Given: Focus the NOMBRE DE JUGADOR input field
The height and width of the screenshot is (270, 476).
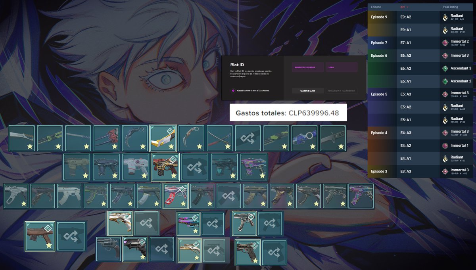Looking at the screenshot, I should tap(307, 67).
